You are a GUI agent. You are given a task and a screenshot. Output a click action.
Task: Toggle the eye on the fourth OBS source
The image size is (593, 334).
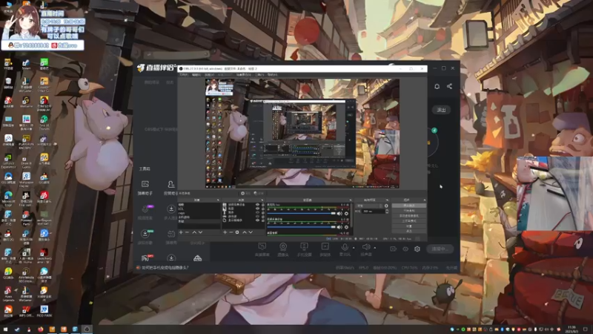click(257, 216)
